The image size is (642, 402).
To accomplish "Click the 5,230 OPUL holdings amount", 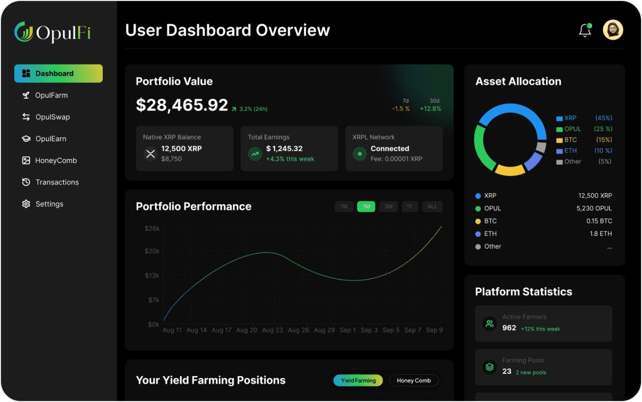I will tap(594, 209).
